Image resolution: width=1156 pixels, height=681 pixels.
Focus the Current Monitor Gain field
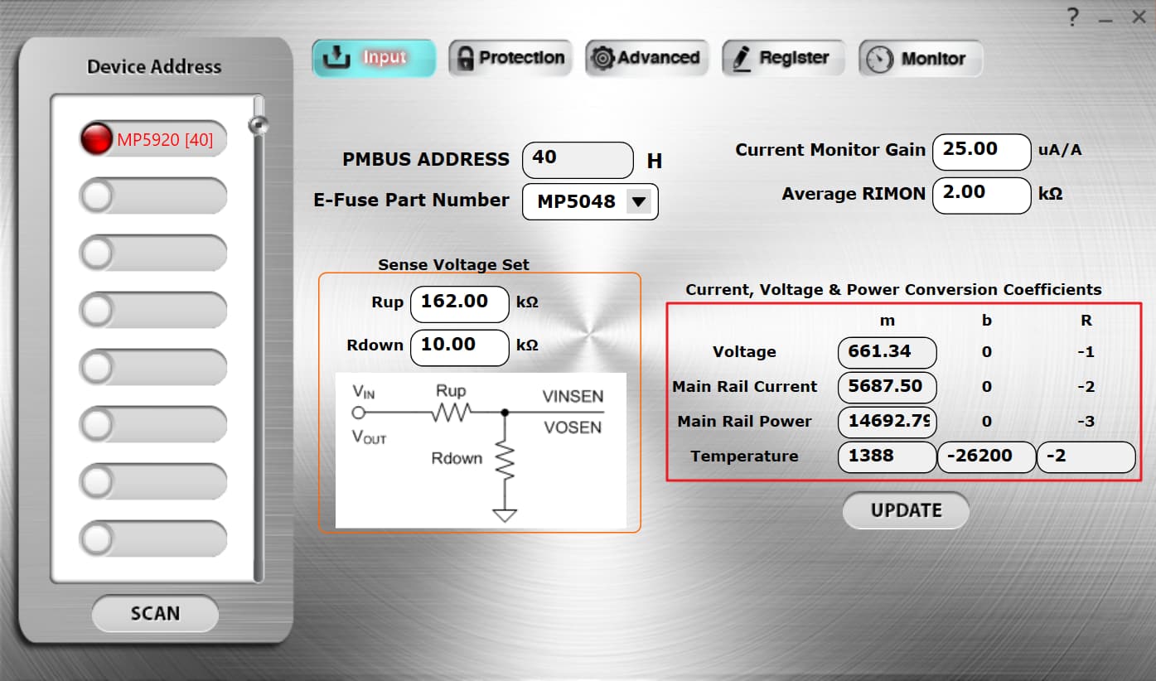[x=981, y=151]
